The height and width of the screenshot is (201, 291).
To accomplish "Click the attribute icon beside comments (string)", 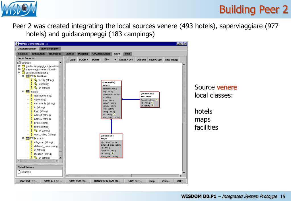I will point(31,103).
